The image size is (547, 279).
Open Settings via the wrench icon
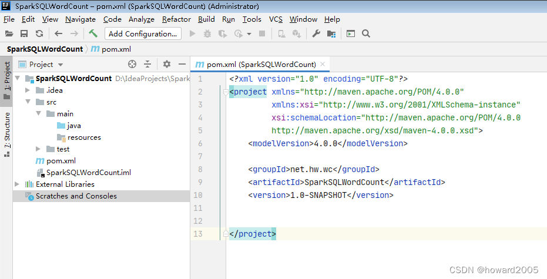click(x=316, y=33)
